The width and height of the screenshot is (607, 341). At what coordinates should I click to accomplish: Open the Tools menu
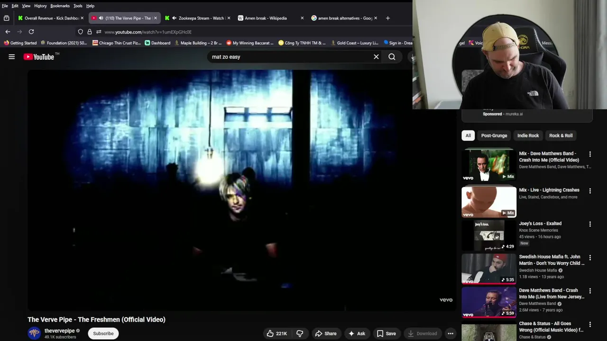pos(78,6)
